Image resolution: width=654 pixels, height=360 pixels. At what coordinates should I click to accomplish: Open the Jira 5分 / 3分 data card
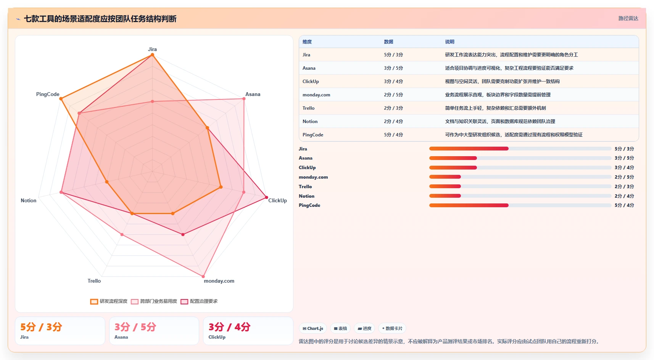pos(60,331)
